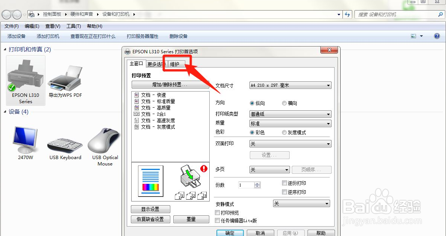Click the search magnifier icon
The height and width of the screenshot is (236, 446).
[x=441, y=14]
